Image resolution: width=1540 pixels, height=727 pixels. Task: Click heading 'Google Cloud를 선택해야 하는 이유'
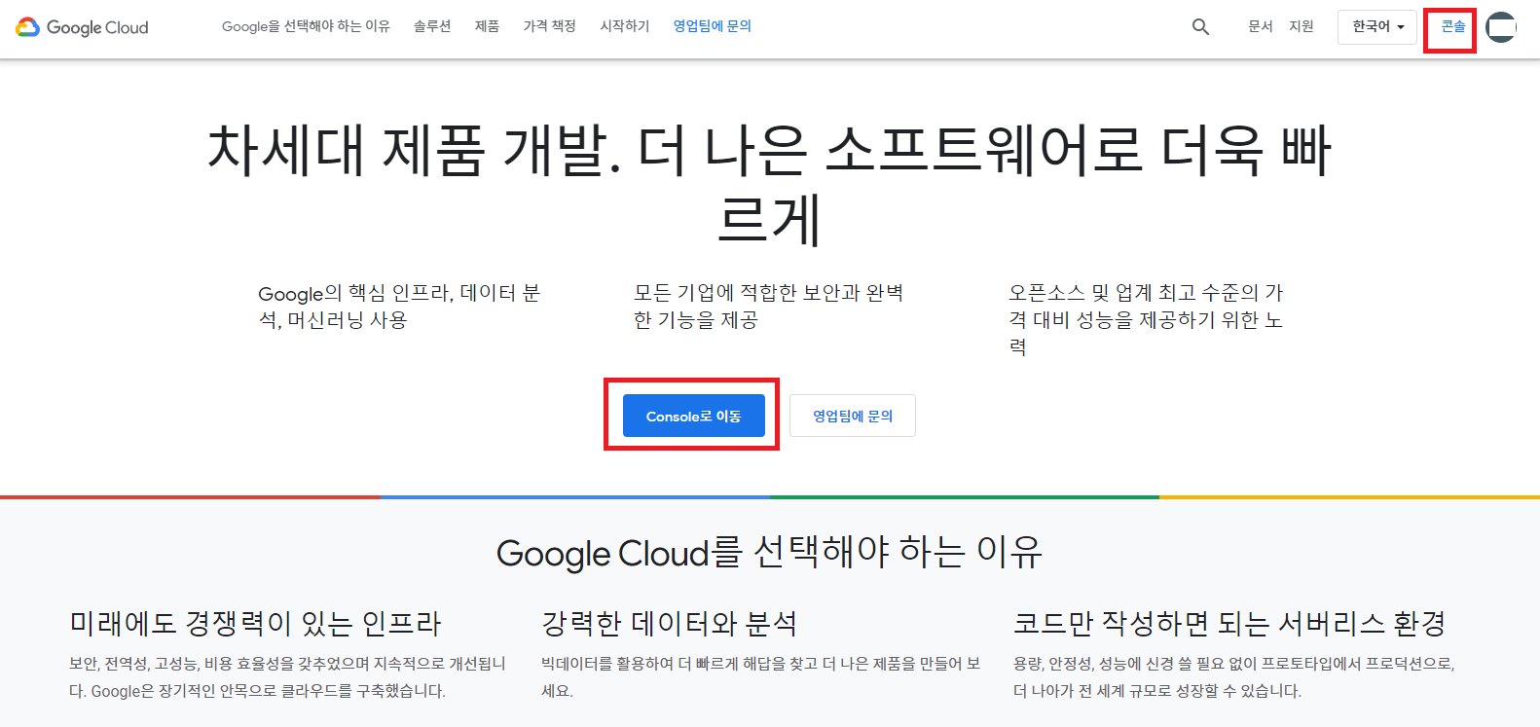tap(769, 553)
